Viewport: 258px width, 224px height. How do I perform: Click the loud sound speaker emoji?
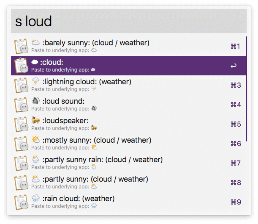pyautogui.click(x=35, y=101)
